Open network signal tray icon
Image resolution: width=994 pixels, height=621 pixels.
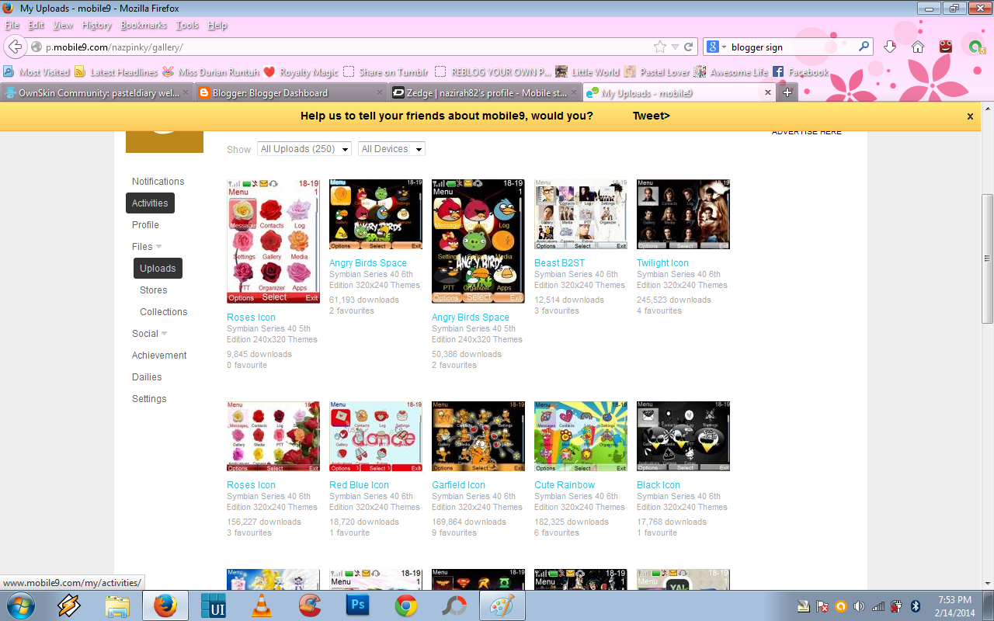[x=878, y=606]
